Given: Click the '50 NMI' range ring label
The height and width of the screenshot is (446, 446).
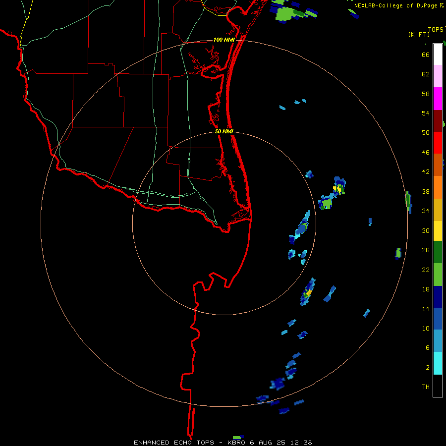Looking at the screenshot, I should point(224,131).
